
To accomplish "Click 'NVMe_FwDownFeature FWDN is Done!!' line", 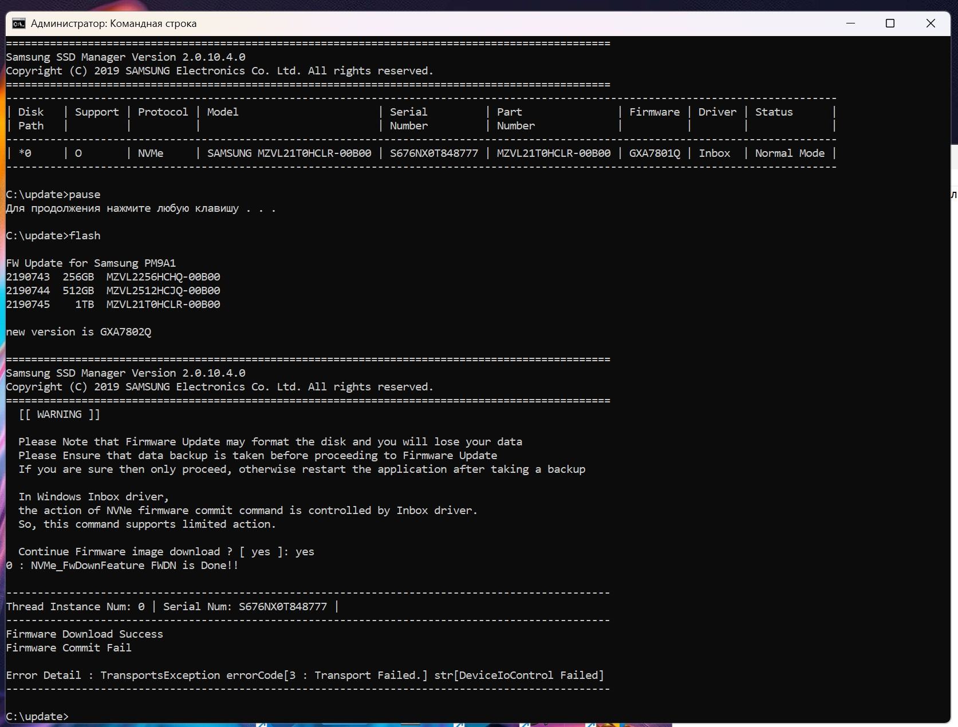I will click(122, 566).
